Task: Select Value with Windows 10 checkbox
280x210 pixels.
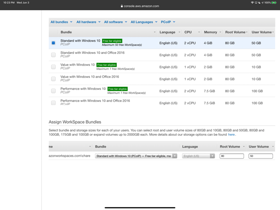Action: pyautogui.click(x=53, y=67)
